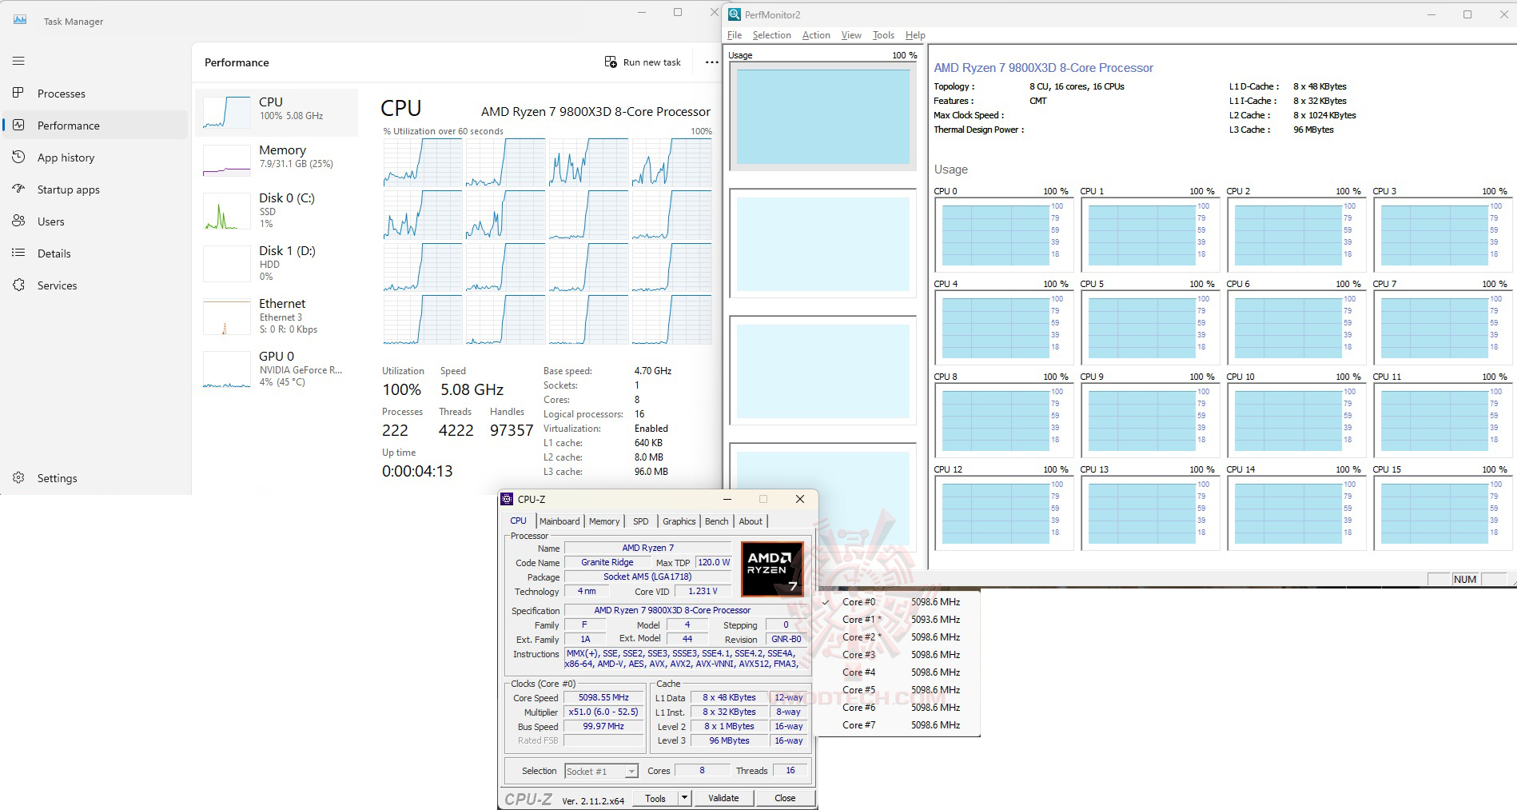Switch to the About tab in CPU-Z
Screen dimensions: 1517x810
coord(751,521)
